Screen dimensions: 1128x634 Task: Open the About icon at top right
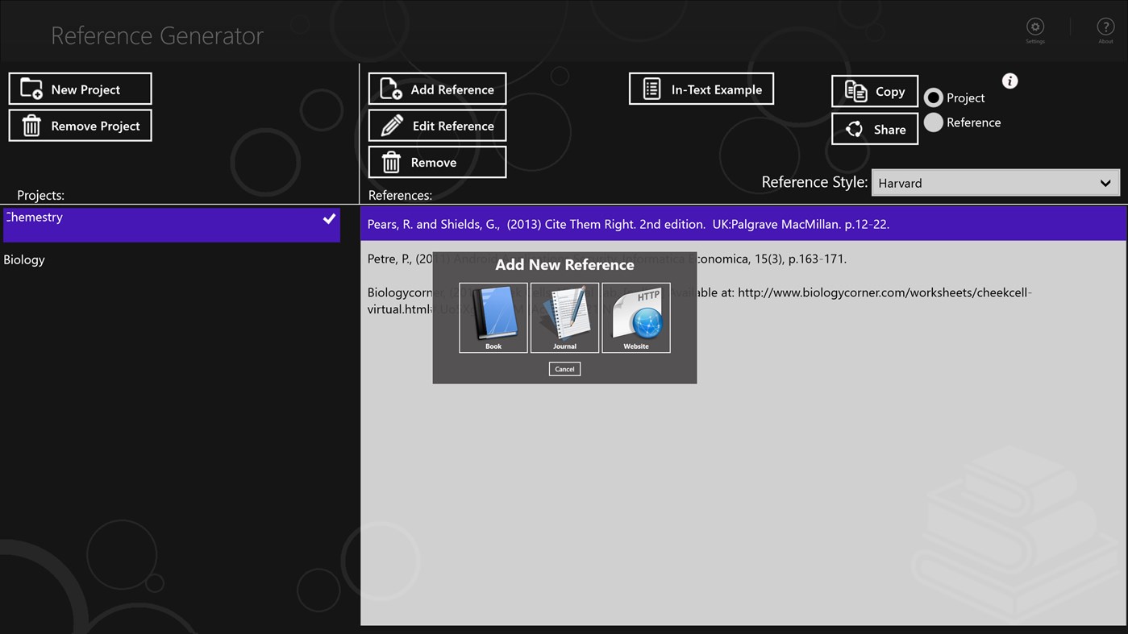click(1105, 27)
